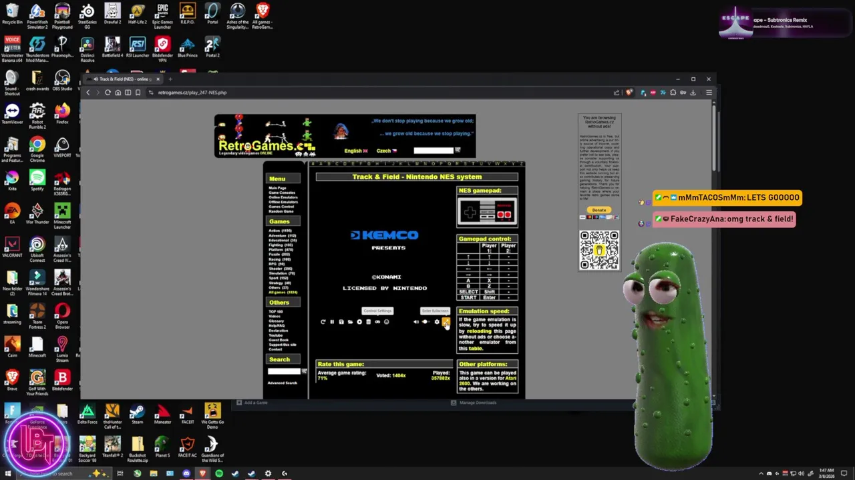Launch Minecraft Launcher desktop icon
Image resolution: width=855 pixels, height=480 pixels.
(62, 216)
